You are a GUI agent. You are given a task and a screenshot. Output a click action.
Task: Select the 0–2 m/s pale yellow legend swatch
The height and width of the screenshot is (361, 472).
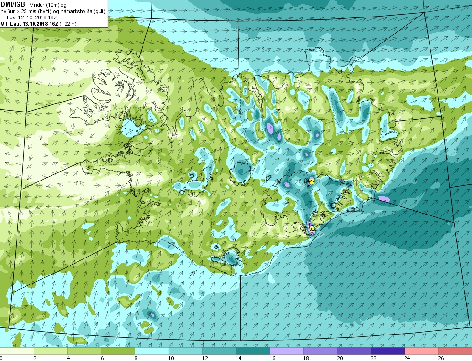[17, 351]
